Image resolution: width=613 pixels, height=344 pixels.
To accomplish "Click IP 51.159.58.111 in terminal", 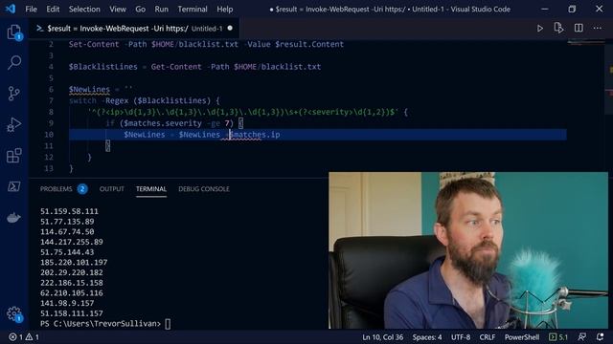I will pos(69,211).
